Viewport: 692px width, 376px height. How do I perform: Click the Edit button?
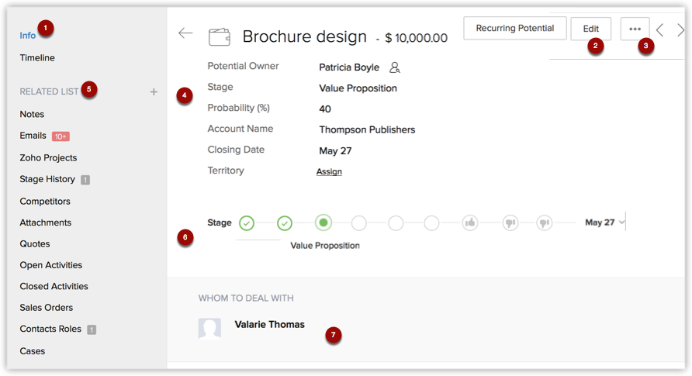pyautogui.click(x=590, y=29)
